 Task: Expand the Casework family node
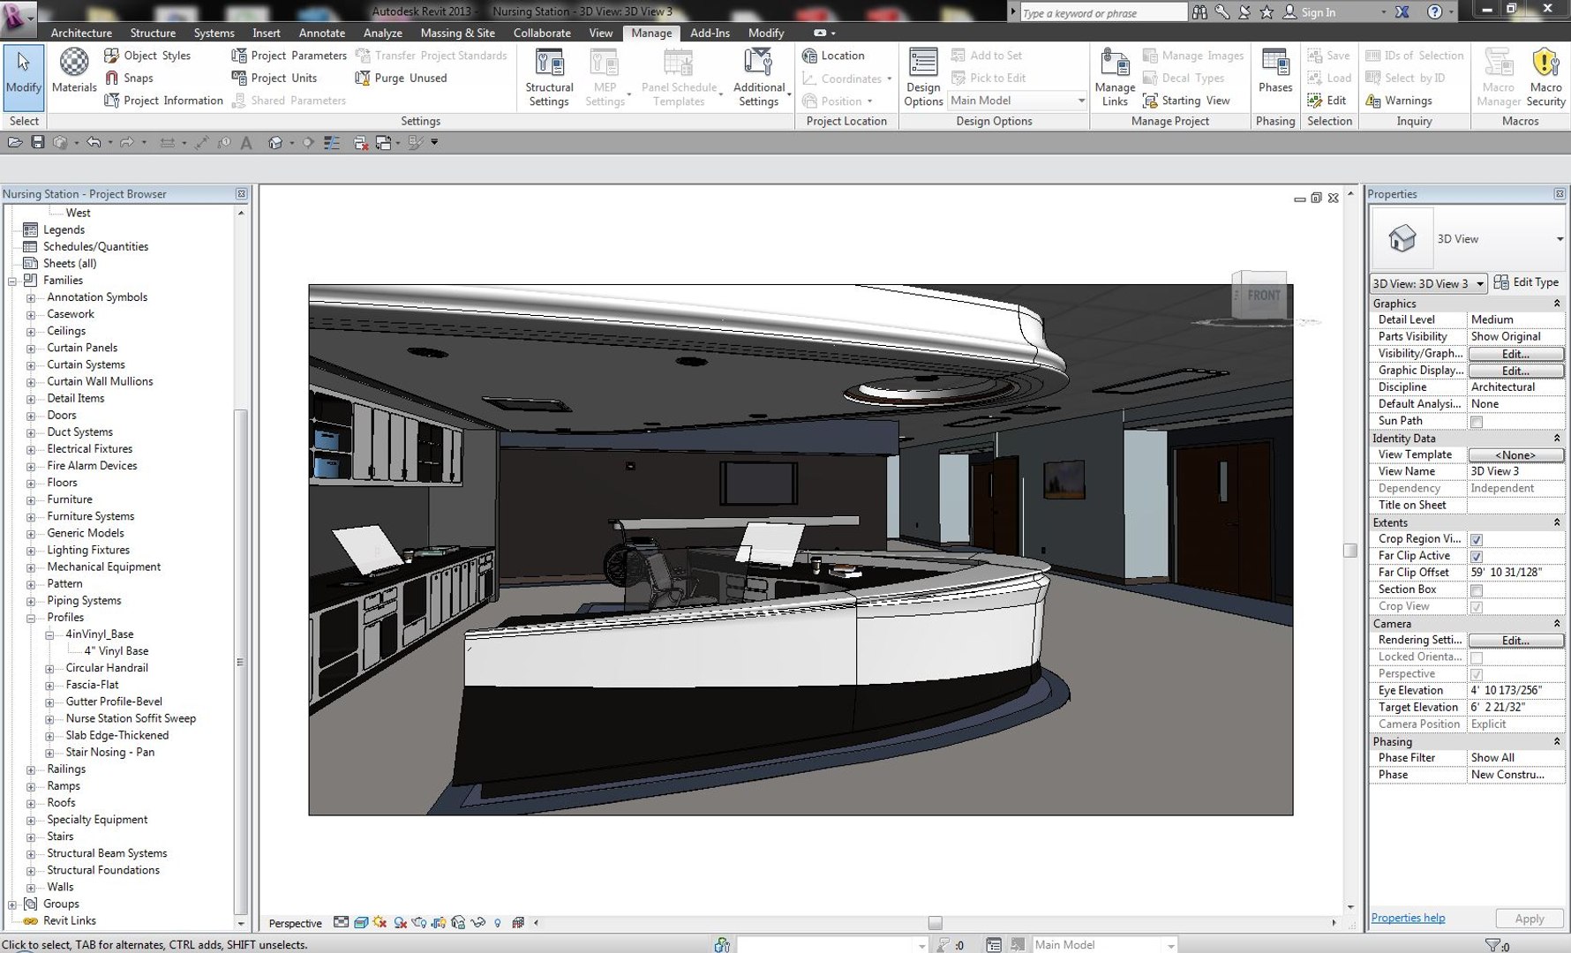[31, 315]
